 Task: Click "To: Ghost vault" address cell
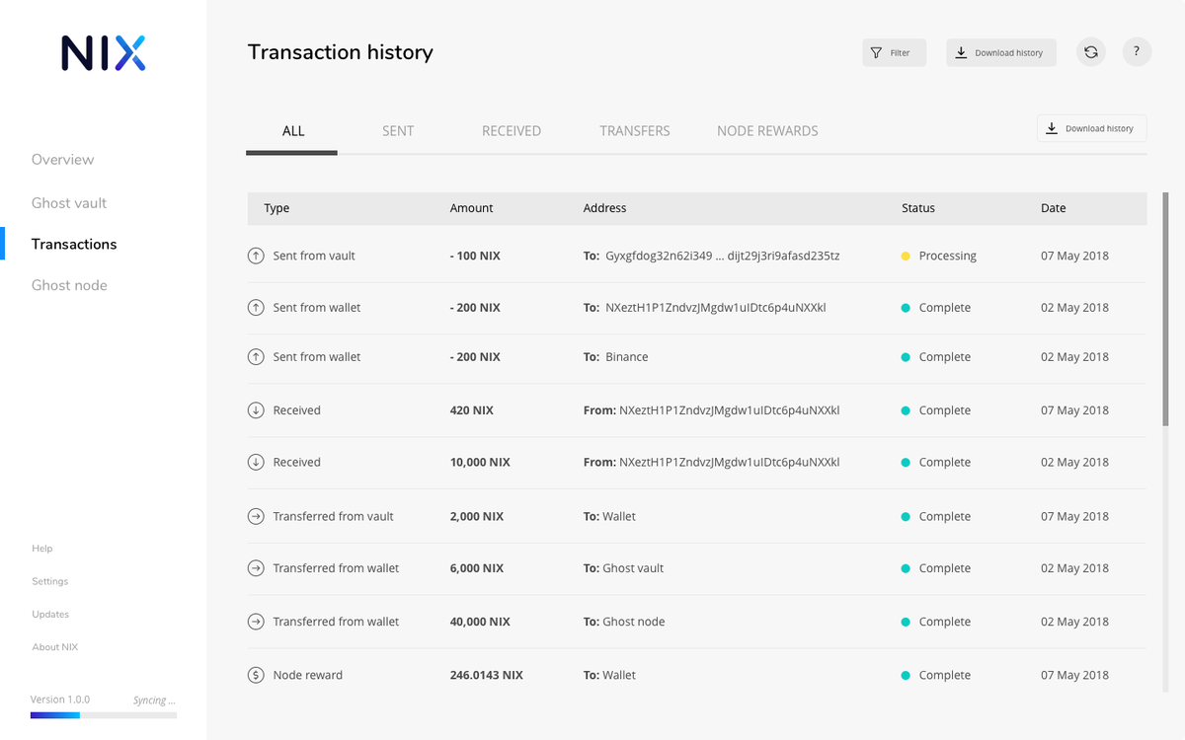[x=623, y=568]
